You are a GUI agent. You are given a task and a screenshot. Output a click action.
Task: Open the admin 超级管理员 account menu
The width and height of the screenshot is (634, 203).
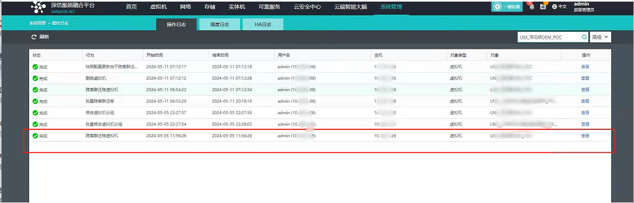pos(584,6)
